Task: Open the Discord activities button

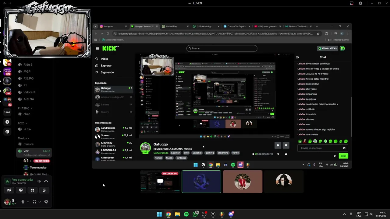Action: point(33,190)
